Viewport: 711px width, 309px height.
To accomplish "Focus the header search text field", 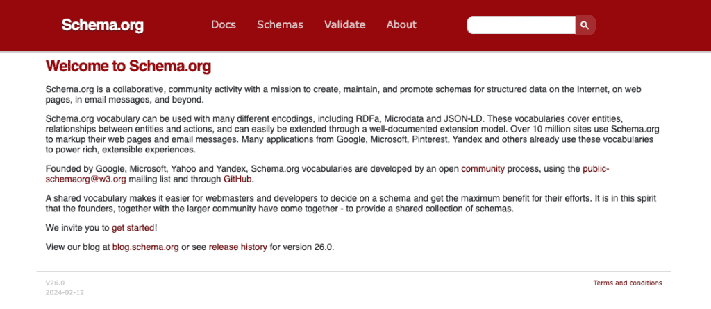I will point(521,25).
